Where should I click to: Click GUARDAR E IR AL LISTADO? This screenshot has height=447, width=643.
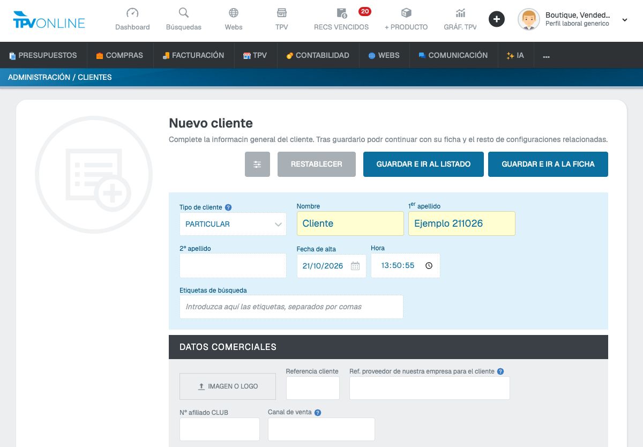[x=423, y=164]
